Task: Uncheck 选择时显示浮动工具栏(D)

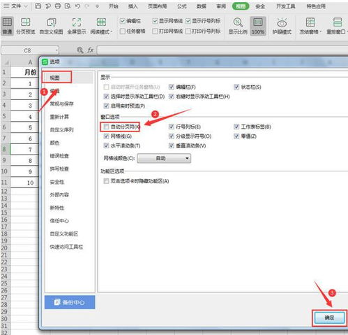Action: [x=106, y=97]
